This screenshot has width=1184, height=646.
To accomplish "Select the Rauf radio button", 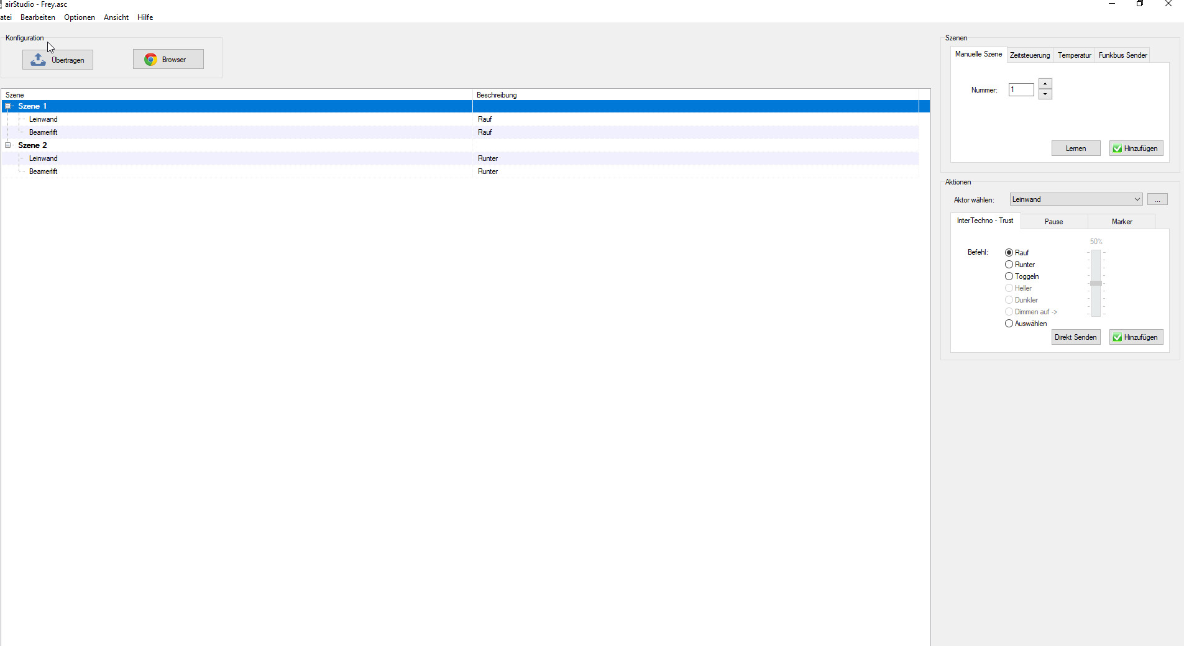I will click(x=1009, y=253).
